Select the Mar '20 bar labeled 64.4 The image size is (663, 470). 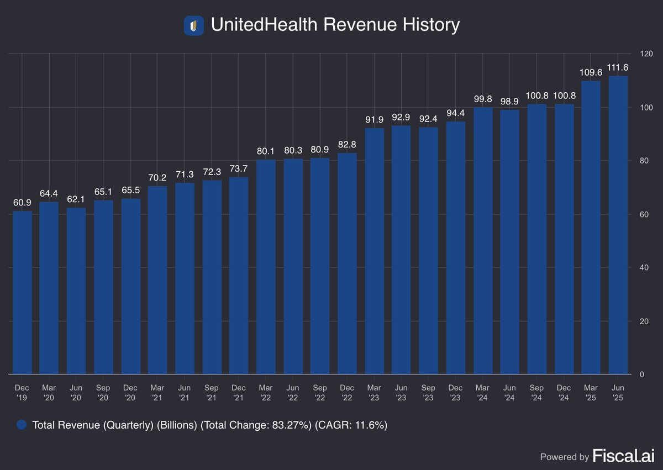(49, 288)
